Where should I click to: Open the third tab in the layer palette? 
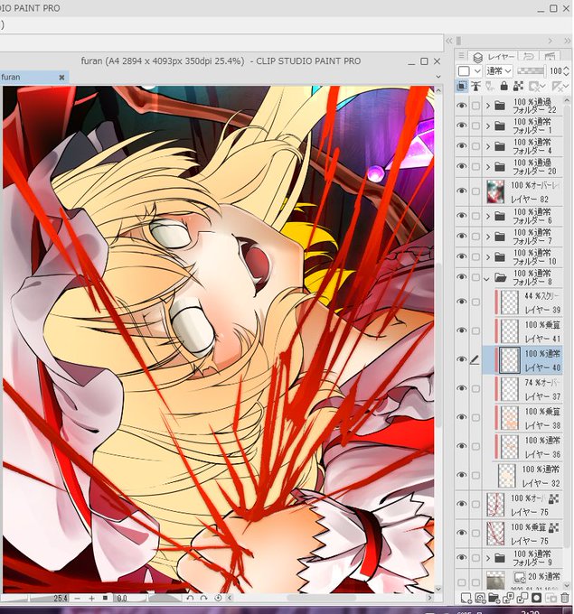click(550, 56)
